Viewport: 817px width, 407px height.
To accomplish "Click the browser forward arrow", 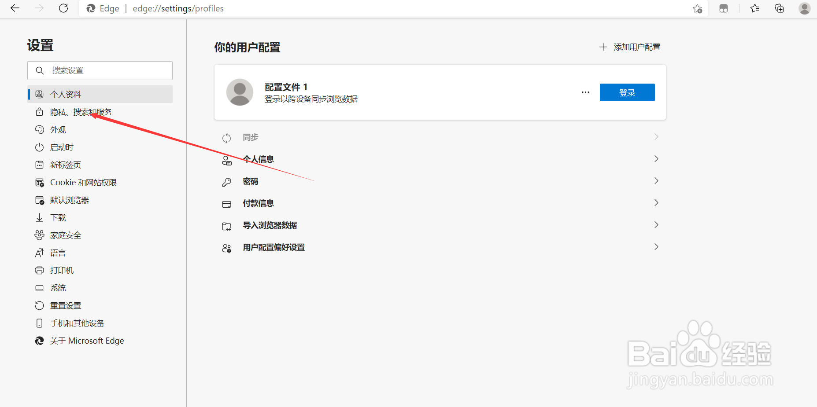I will [x=39, y=8].
